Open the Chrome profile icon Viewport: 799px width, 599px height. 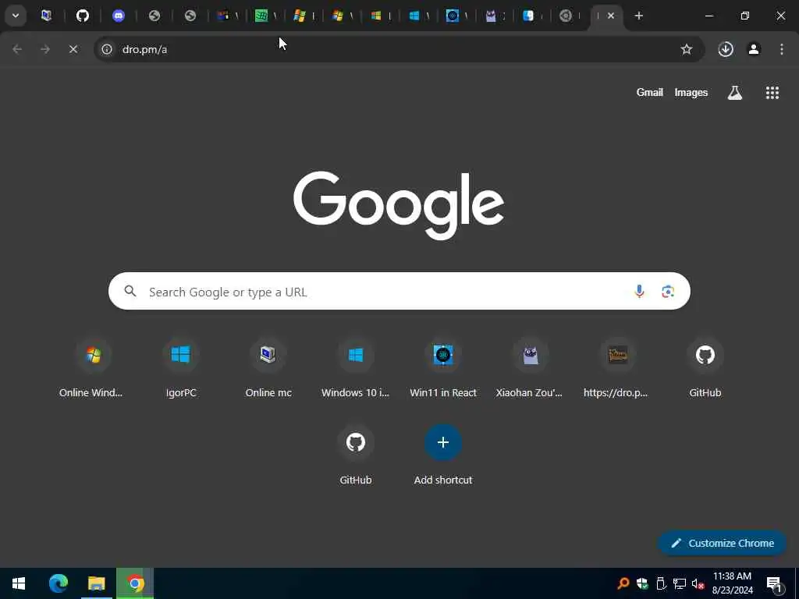pyautogui.click(x=754, y=49)
